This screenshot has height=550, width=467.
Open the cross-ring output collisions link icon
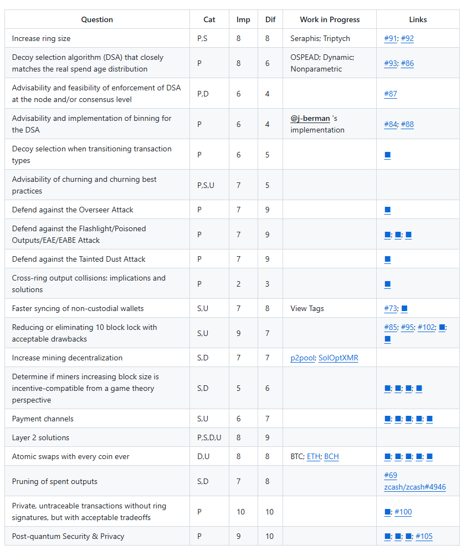point(387,284)
